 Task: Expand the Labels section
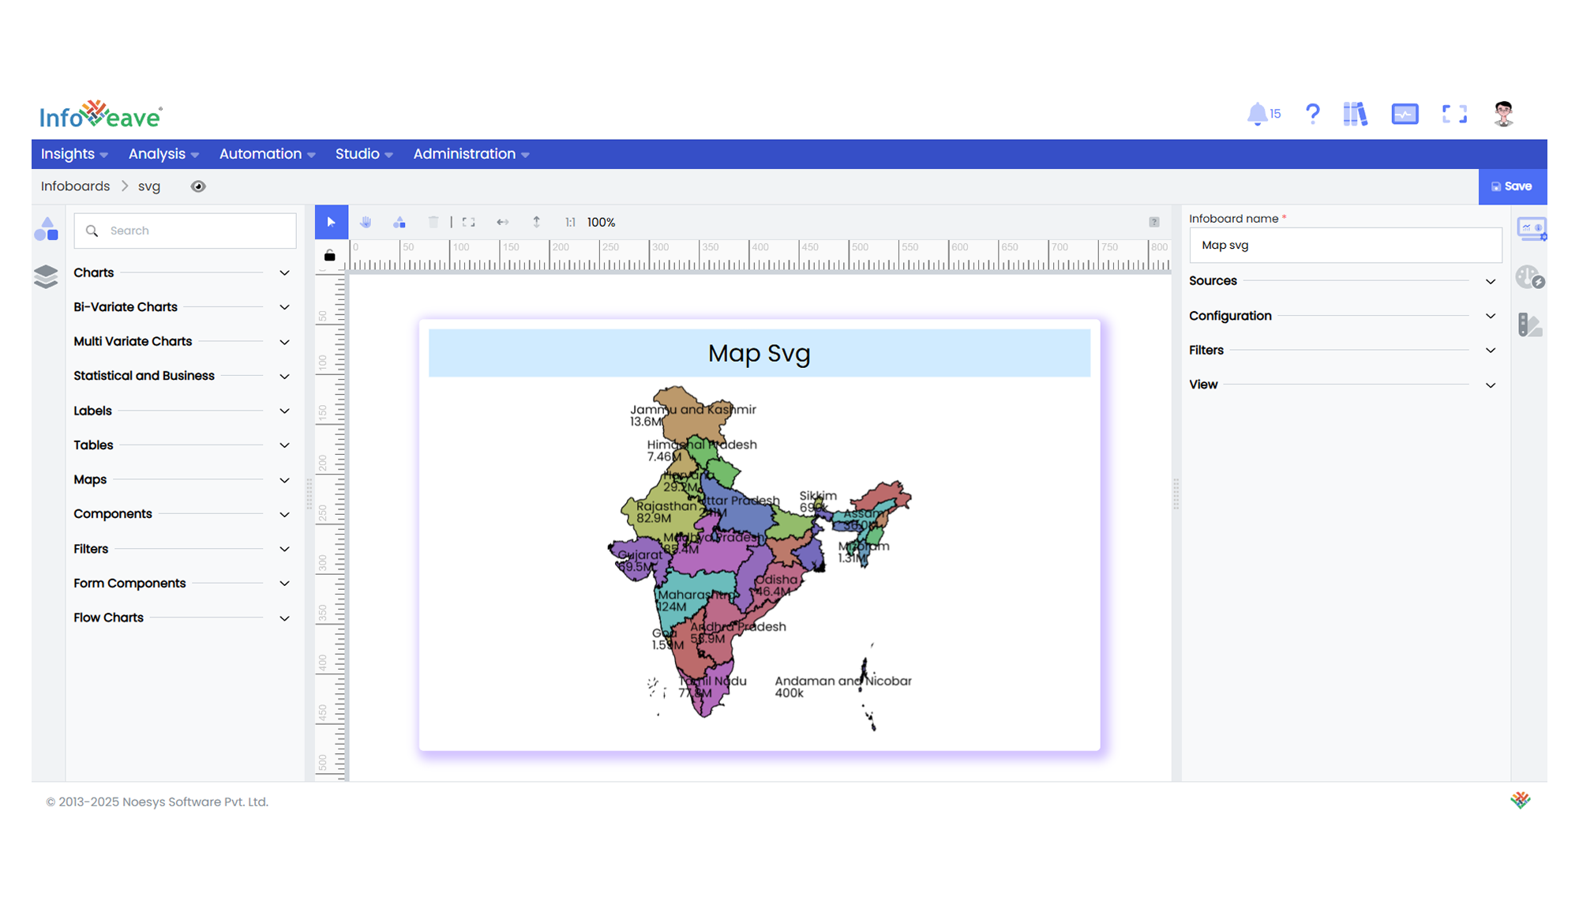click(182, 411)
